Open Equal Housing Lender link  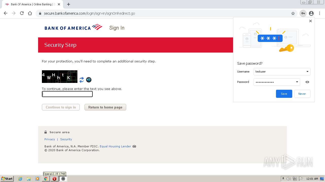pyautogui.click(x=116, y=146)
